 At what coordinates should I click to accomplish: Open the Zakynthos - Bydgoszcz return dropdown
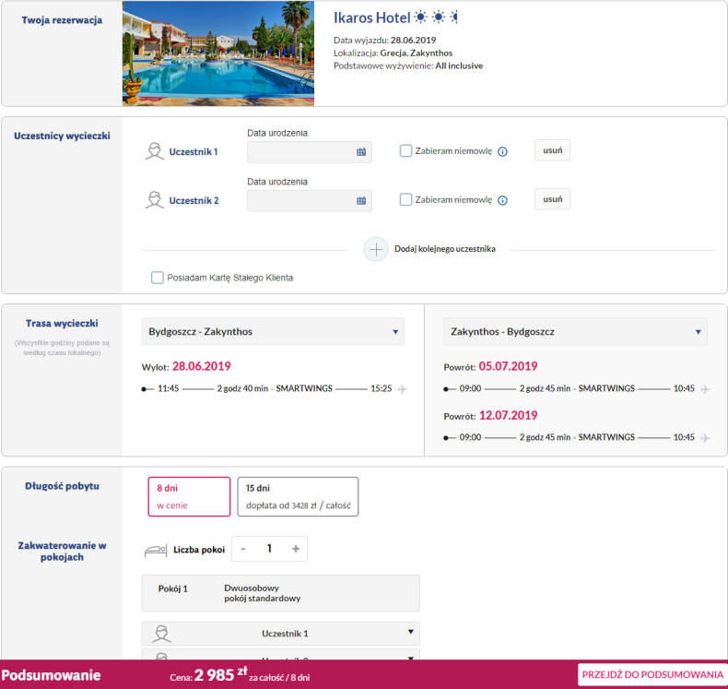(x=575, y=331)
